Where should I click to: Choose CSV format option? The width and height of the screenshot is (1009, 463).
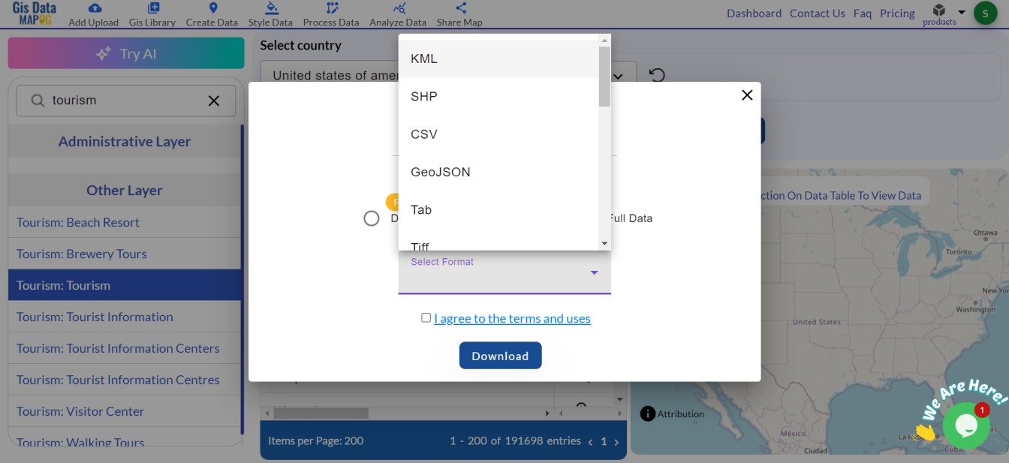click(x=498, y=134)
